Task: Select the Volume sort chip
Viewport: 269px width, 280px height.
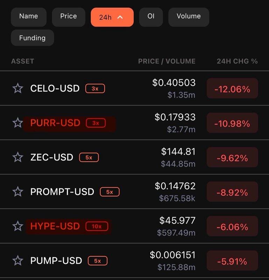Action: point(189,16)
